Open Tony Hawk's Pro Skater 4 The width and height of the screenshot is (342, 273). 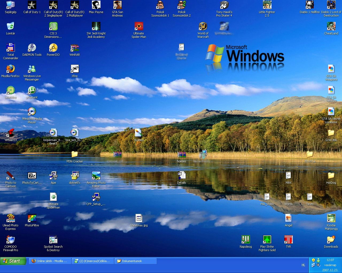[x=224, y=9]
